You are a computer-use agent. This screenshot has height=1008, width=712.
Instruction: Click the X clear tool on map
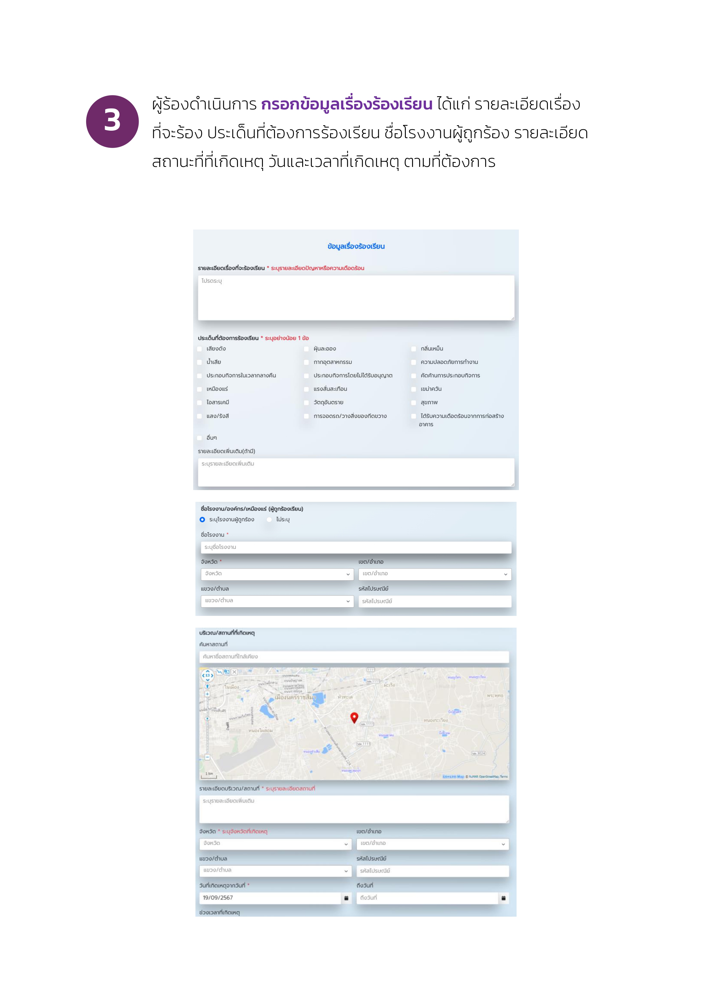coord(234,672)
